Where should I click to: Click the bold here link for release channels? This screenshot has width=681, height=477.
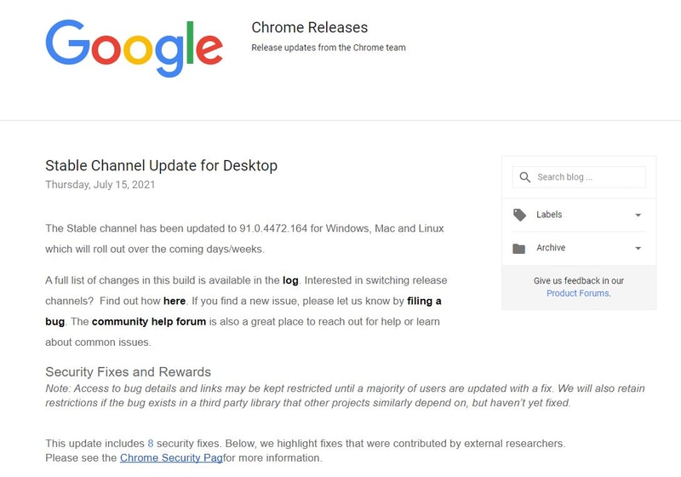click(x=175, y=301)
